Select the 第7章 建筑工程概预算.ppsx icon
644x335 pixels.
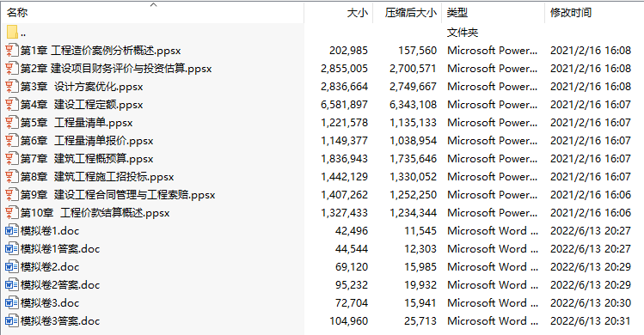point(11,159)
